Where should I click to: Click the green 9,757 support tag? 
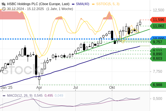point(158,42)
